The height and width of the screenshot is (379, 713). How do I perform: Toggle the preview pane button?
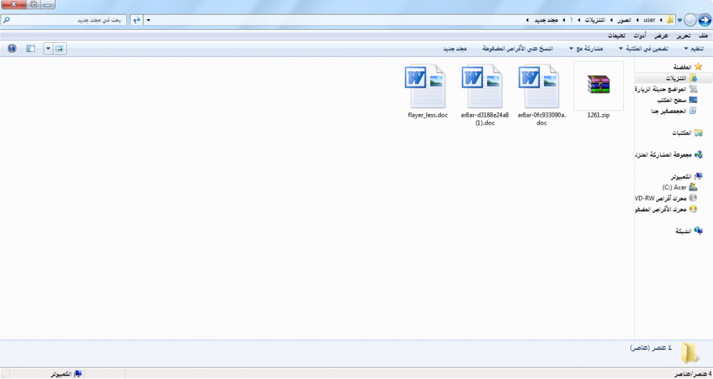click(x=31, y=48)
